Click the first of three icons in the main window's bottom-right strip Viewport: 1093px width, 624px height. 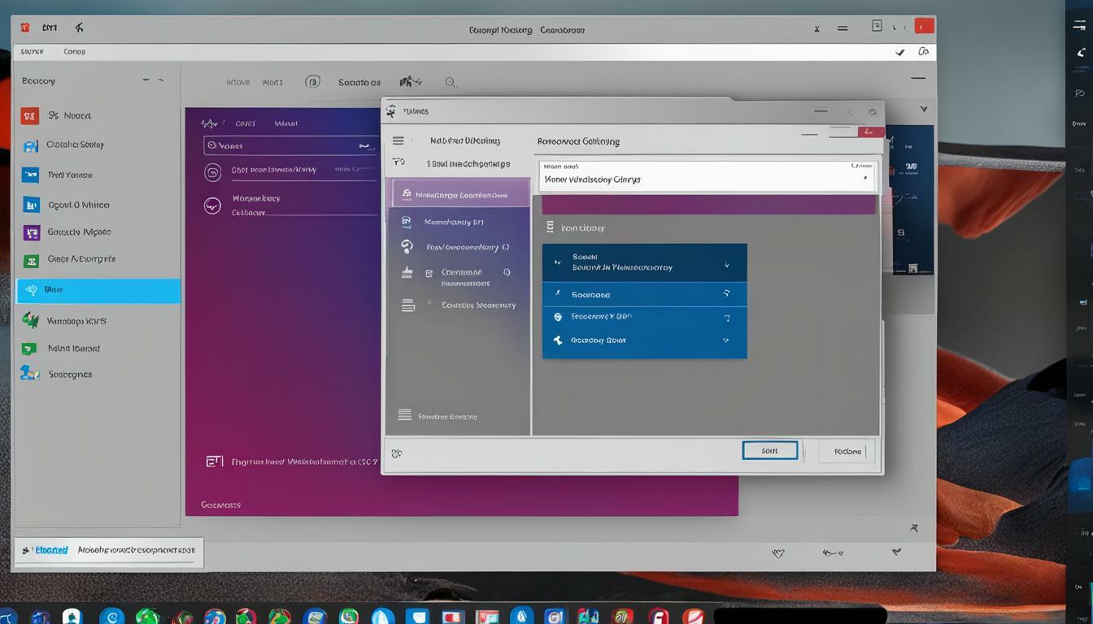click(778, 553)
